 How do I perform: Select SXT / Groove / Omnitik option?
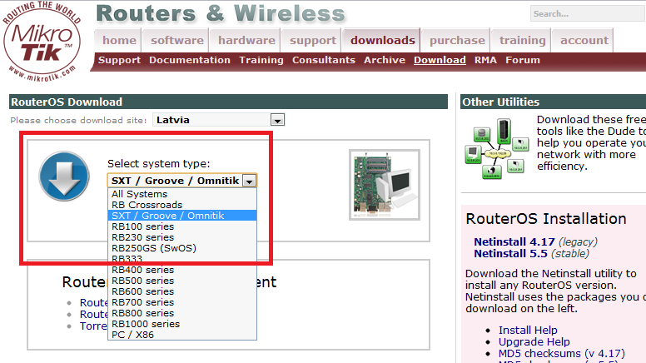182,216
